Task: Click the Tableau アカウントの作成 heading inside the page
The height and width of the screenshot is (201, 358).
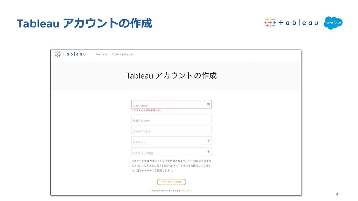Action: tap(171, 75)
